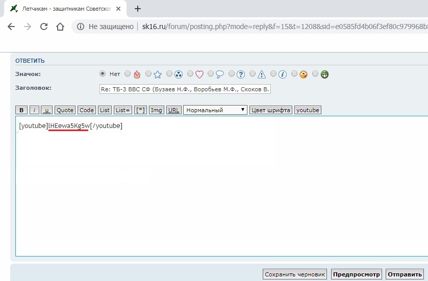
Task: Click the underline u formatting button
Action: click(46, 110)
